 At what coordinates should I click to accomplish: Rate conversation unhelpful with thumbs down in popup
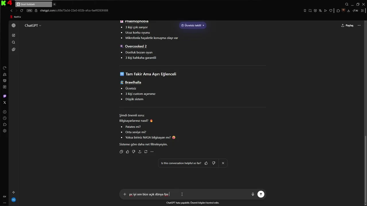tap(214, 163)
